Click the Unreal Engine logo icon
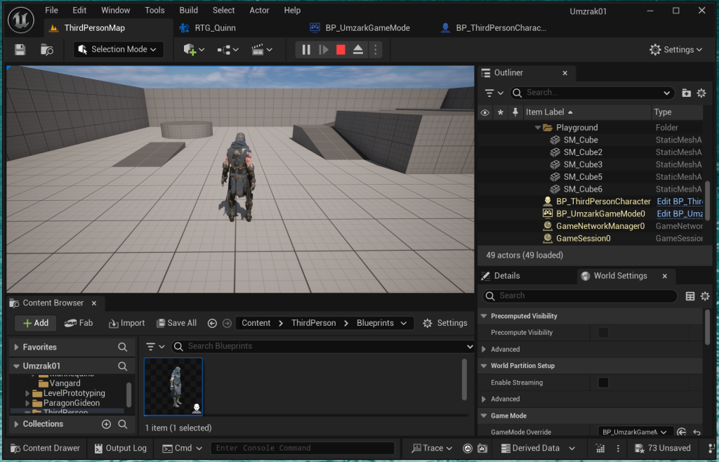The width and height of the screenshot is (719, 462). [21, 20]
